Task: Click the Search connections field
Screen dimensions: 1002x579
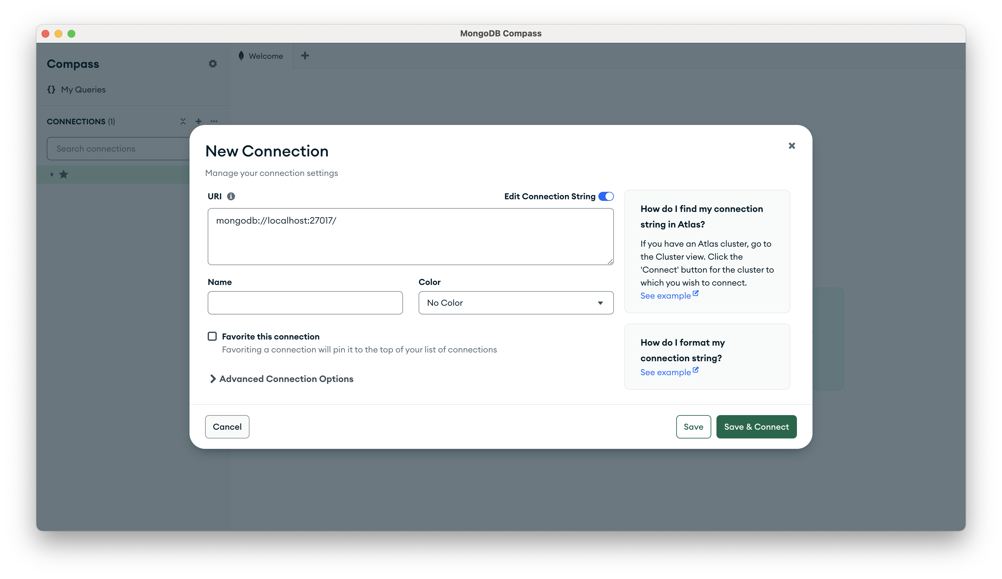Action: 119,148
